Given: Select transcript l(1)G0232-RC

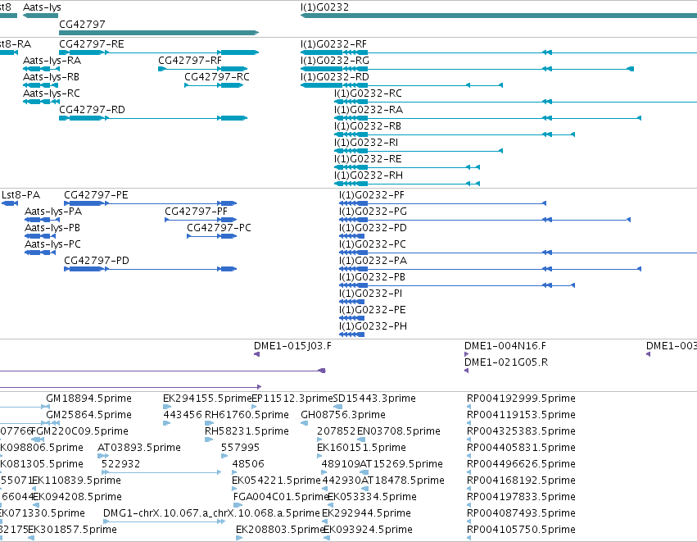Looking at the screenshot, I should point(368,93).
